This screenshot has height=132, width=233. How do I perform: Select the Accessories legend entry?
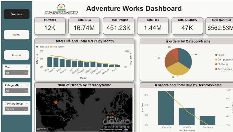[x=223, y=69]
